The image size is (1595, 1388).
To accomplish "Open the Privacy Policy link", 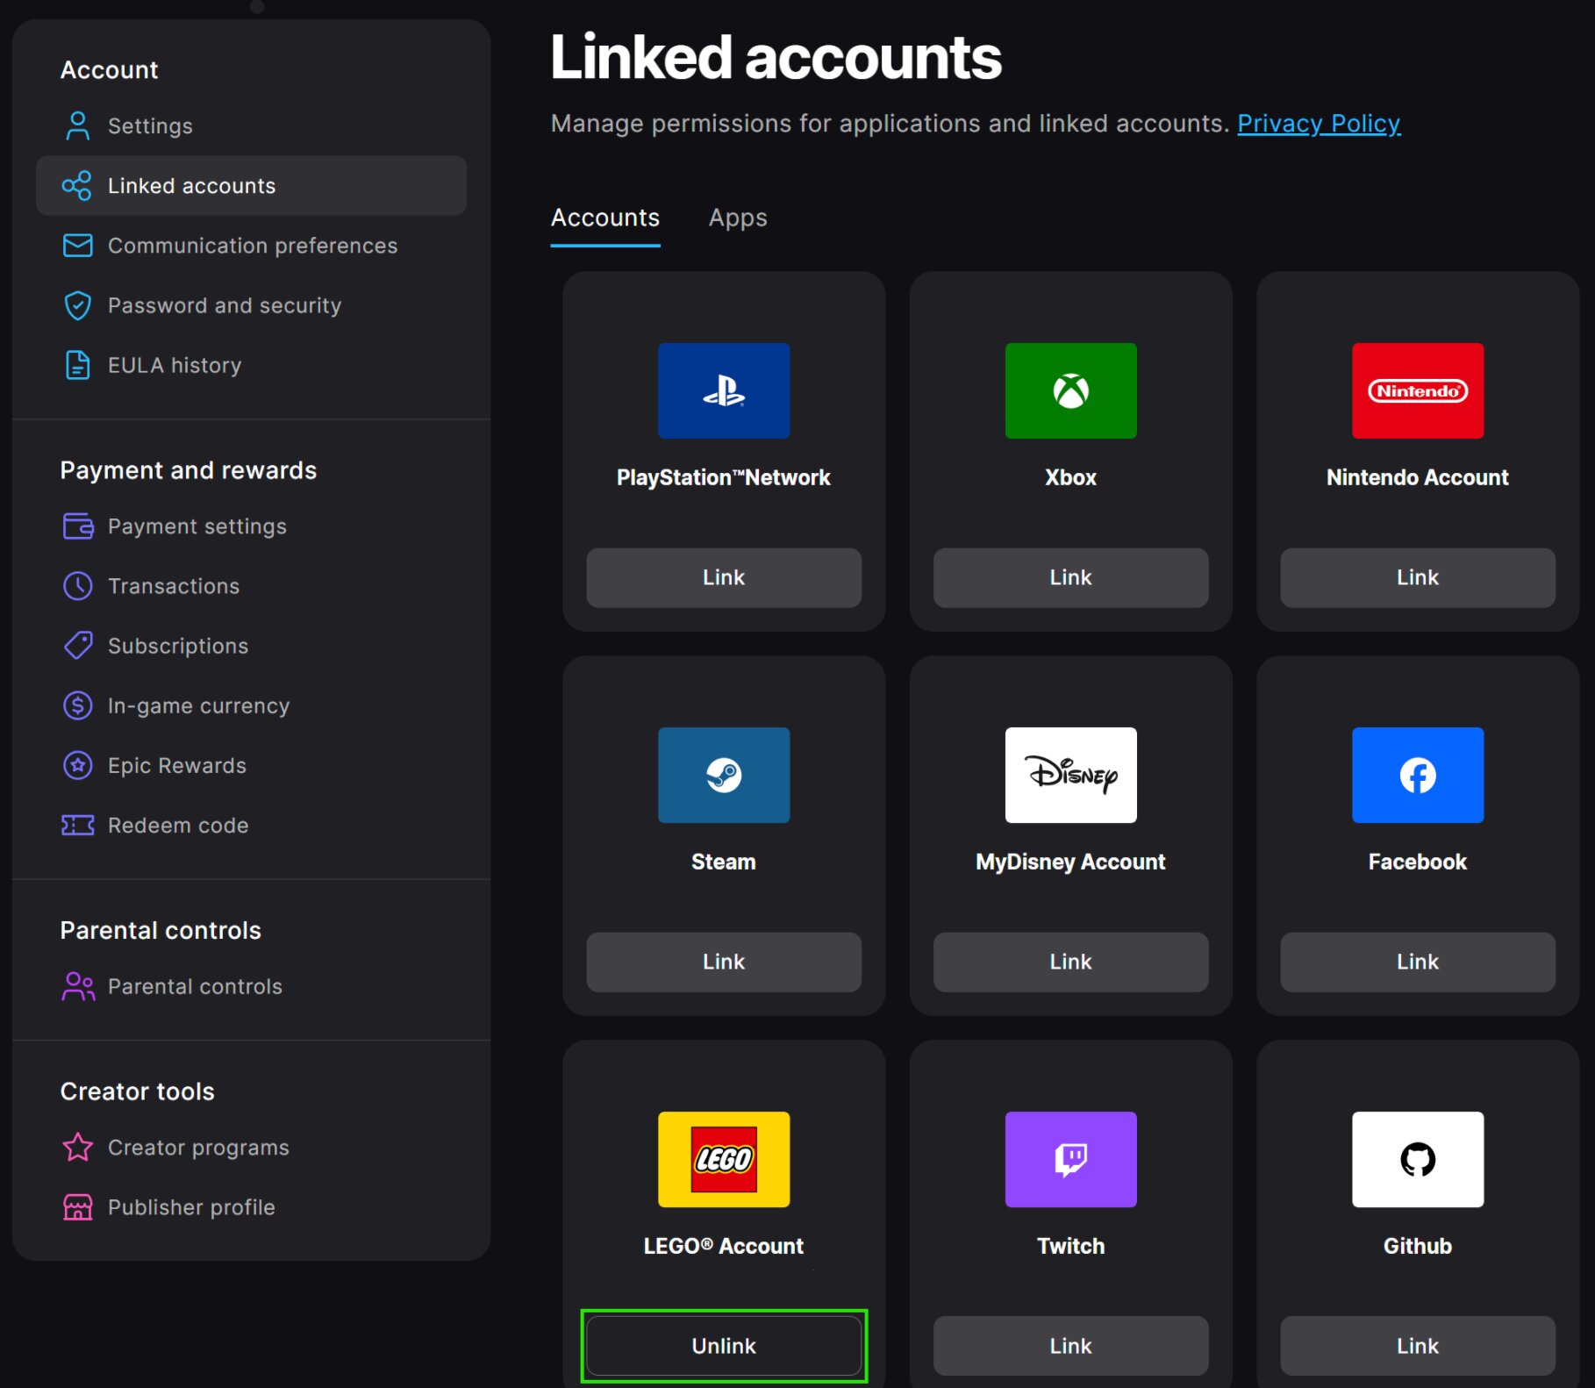I will (x=1319, y=124).
